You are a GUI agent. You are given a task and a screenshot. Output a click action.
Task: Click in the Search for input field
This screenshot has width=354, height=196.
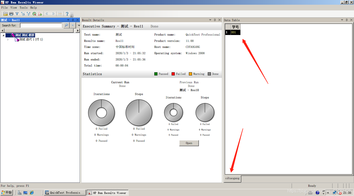tap(41, 25)
